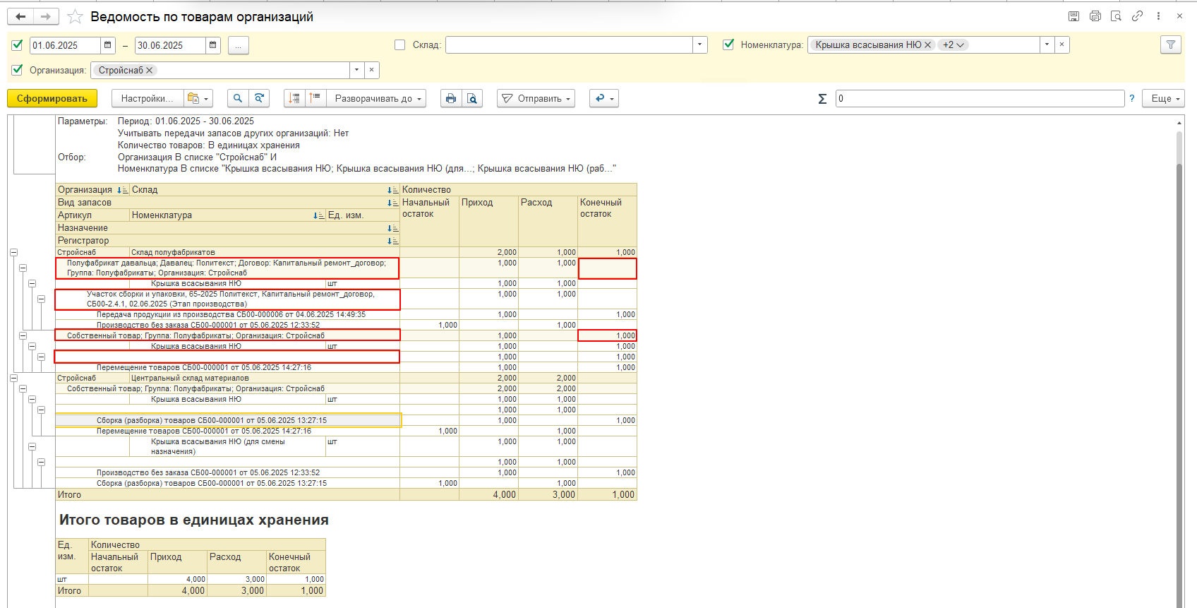Open the Отправить menu
The height and width of the screenshot is (608, 1197).
536,99
